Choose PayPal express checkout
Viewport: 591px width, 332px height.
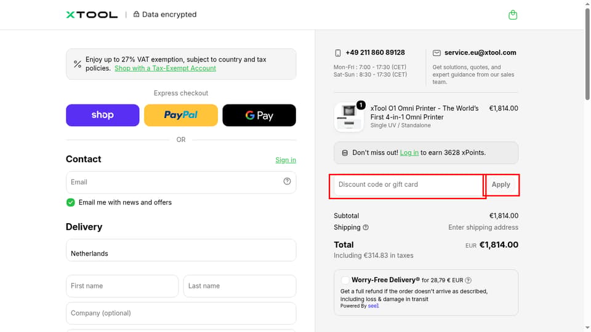pos(181,115)
